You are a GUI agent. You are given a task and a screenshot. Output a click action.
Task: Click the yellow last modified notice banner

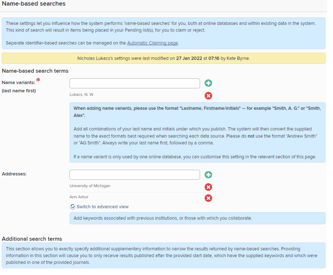pyautogui.click(x=163, y=58)
